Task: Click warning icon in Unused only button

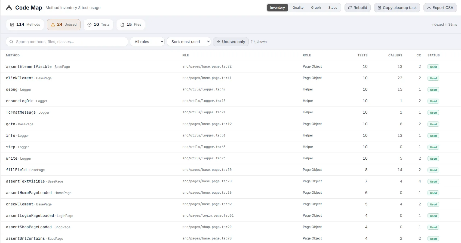Action: pos(219,42)
